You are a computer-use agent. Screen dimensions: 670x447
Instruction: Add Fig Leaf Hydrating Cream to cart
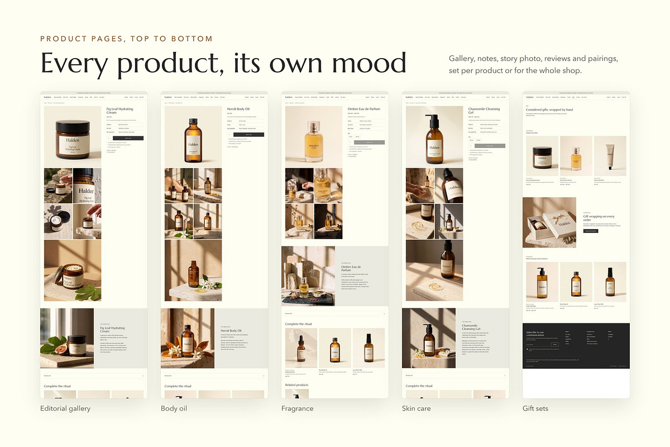pyautogui.click(x=128, y=137)
